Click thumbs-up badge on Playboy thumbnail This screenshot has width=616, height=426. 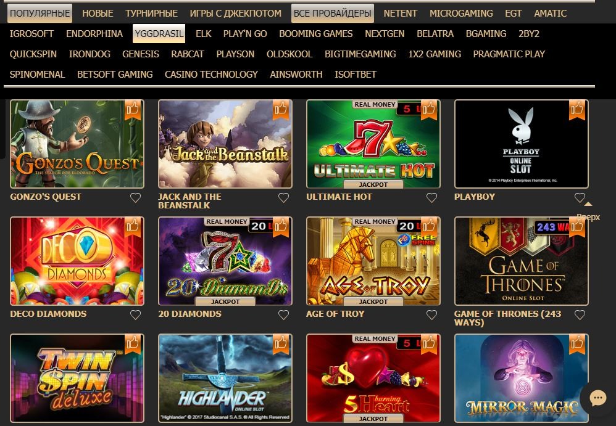pos(577,109)
